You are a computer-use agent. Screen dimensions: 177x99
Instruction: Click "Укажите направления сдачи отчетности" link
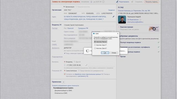pos(65,86)
